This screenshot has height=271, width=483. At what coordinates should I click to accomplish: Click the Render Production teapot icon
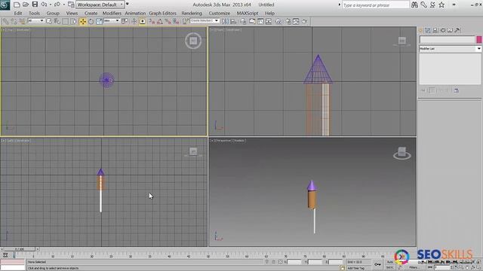coord(304,21)
